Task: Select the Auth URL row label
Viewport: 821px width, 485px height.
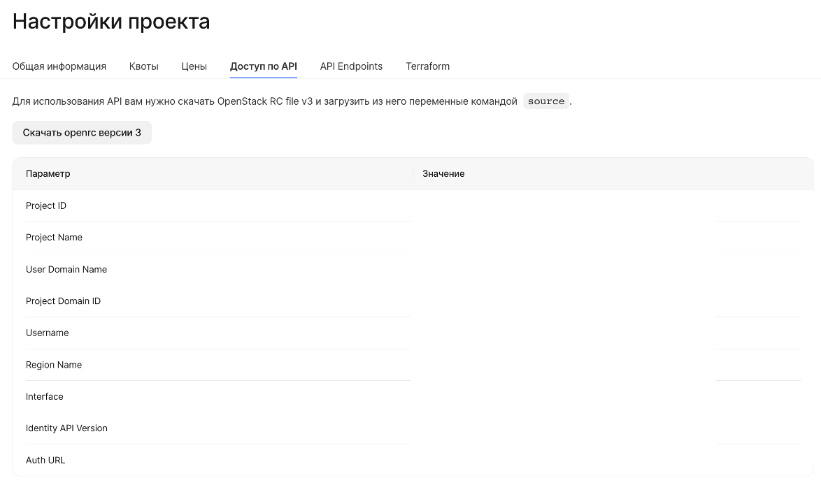Action: pos(45,460)
